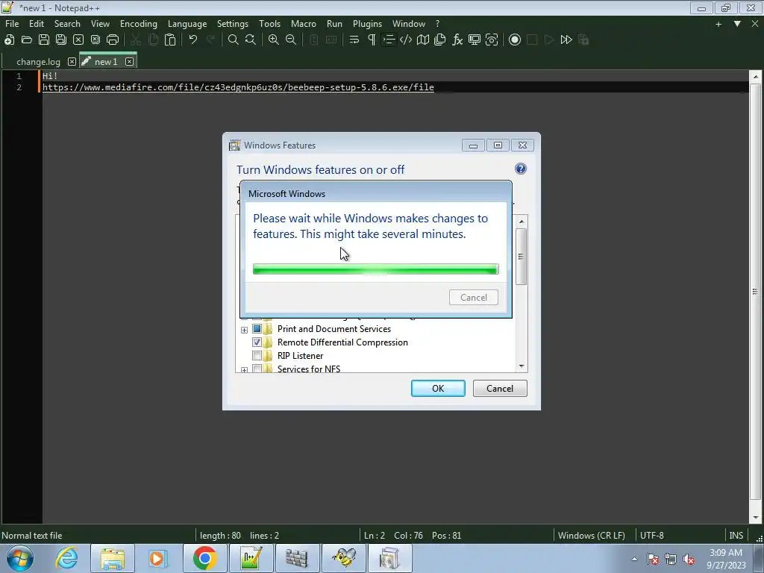This screenshot has width=764, height=573.
Task: Click Cancel in Windows Features dialog
Action: pyautogui.click(x=500, y=388)
